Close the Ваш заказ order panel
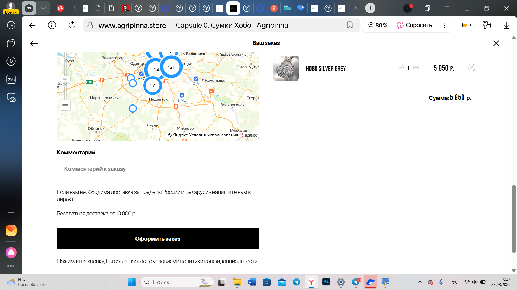This screenshot has height=290, width=517. click(x=496, y=43)
